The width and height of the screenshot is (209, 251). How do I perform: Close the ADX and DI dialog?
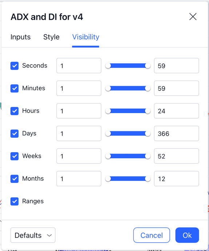pos(193,17)
